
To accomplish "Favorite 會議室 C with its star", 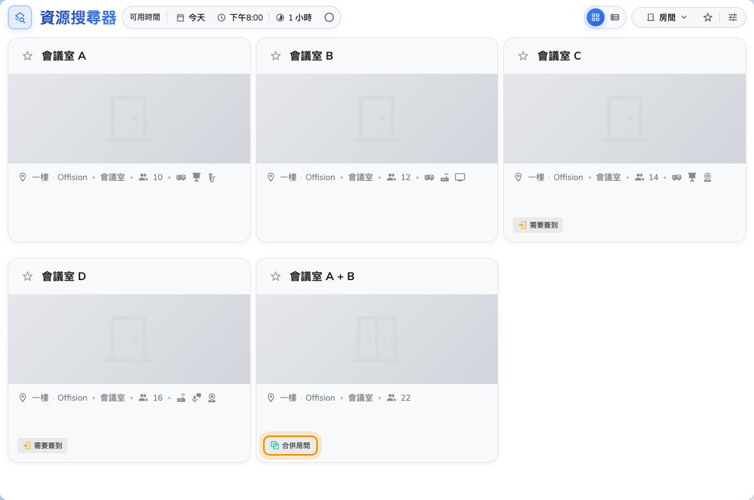I will (523, 56).
